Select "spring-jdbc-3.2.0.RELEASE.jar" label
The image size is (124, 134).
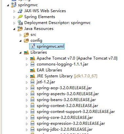pos(65,129)
